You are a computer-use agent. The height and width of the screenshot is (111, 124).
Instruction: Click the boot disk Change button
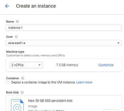pyautogui.click(x=111, y=110)
